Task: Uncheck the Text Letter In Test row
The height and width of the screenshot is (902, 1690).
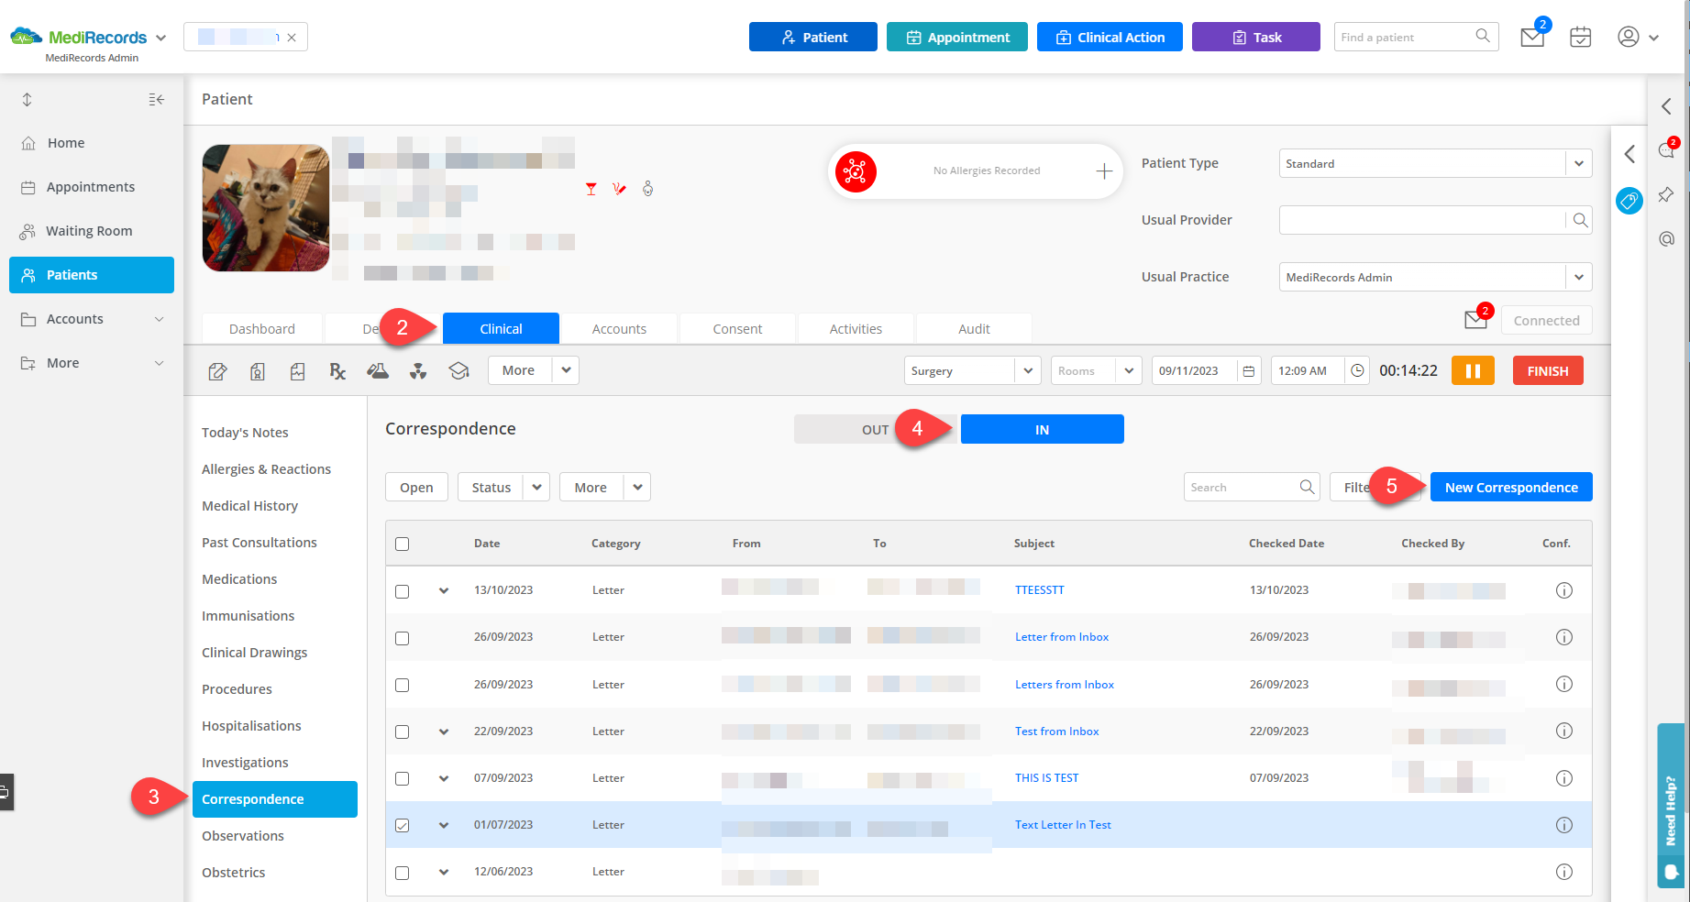Action: tap(402, 825)
